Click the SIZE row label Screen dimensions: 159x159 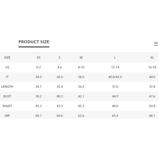[7, 58]
